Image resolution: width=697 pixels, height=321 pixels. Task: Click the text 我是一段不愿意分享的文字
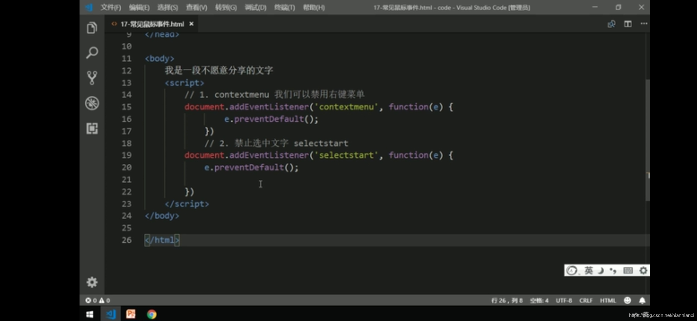pyautogui.click(x=219, y=70)
